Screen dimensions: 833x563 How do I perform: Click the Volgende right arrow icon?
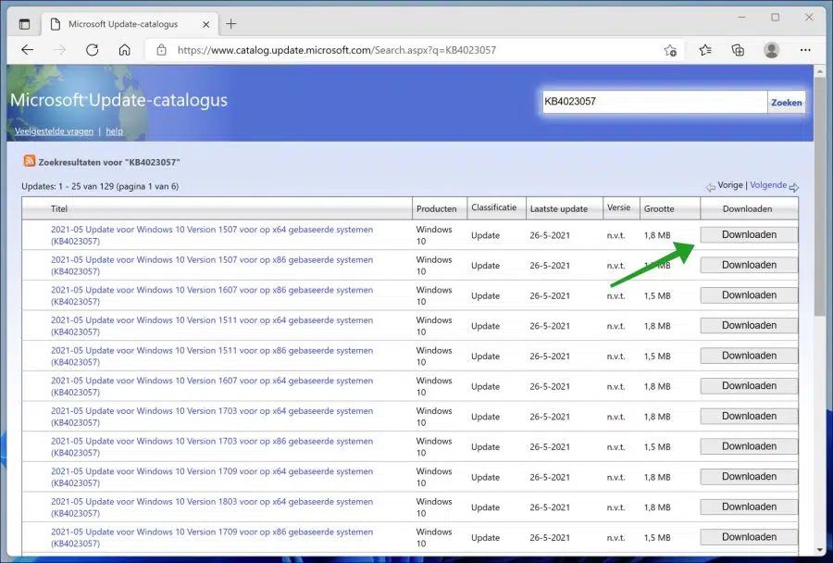794,187
